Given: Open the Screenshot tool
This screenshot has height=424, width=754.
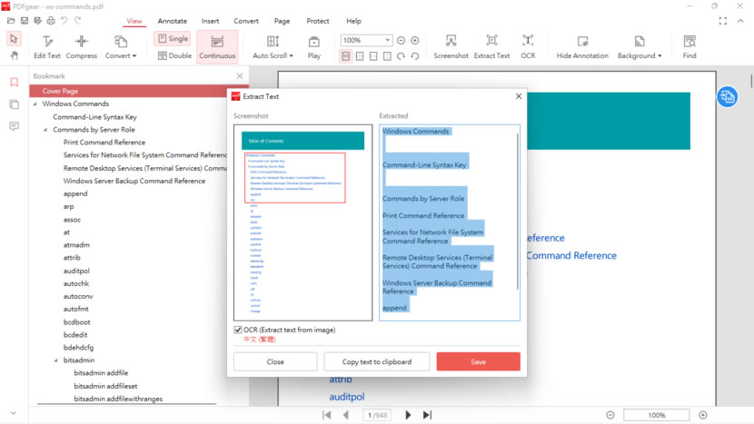Looking at the screenshot, I should [x=451, y=46].
